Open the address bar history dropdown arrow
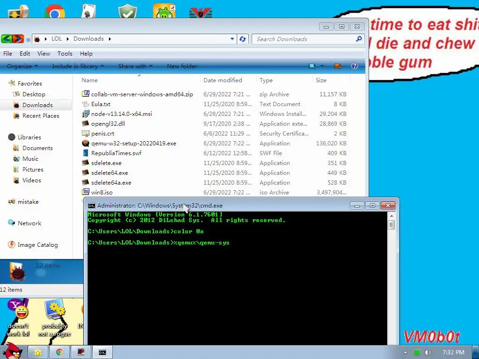This screenshot has height=359, width=479. click(232, 39)
